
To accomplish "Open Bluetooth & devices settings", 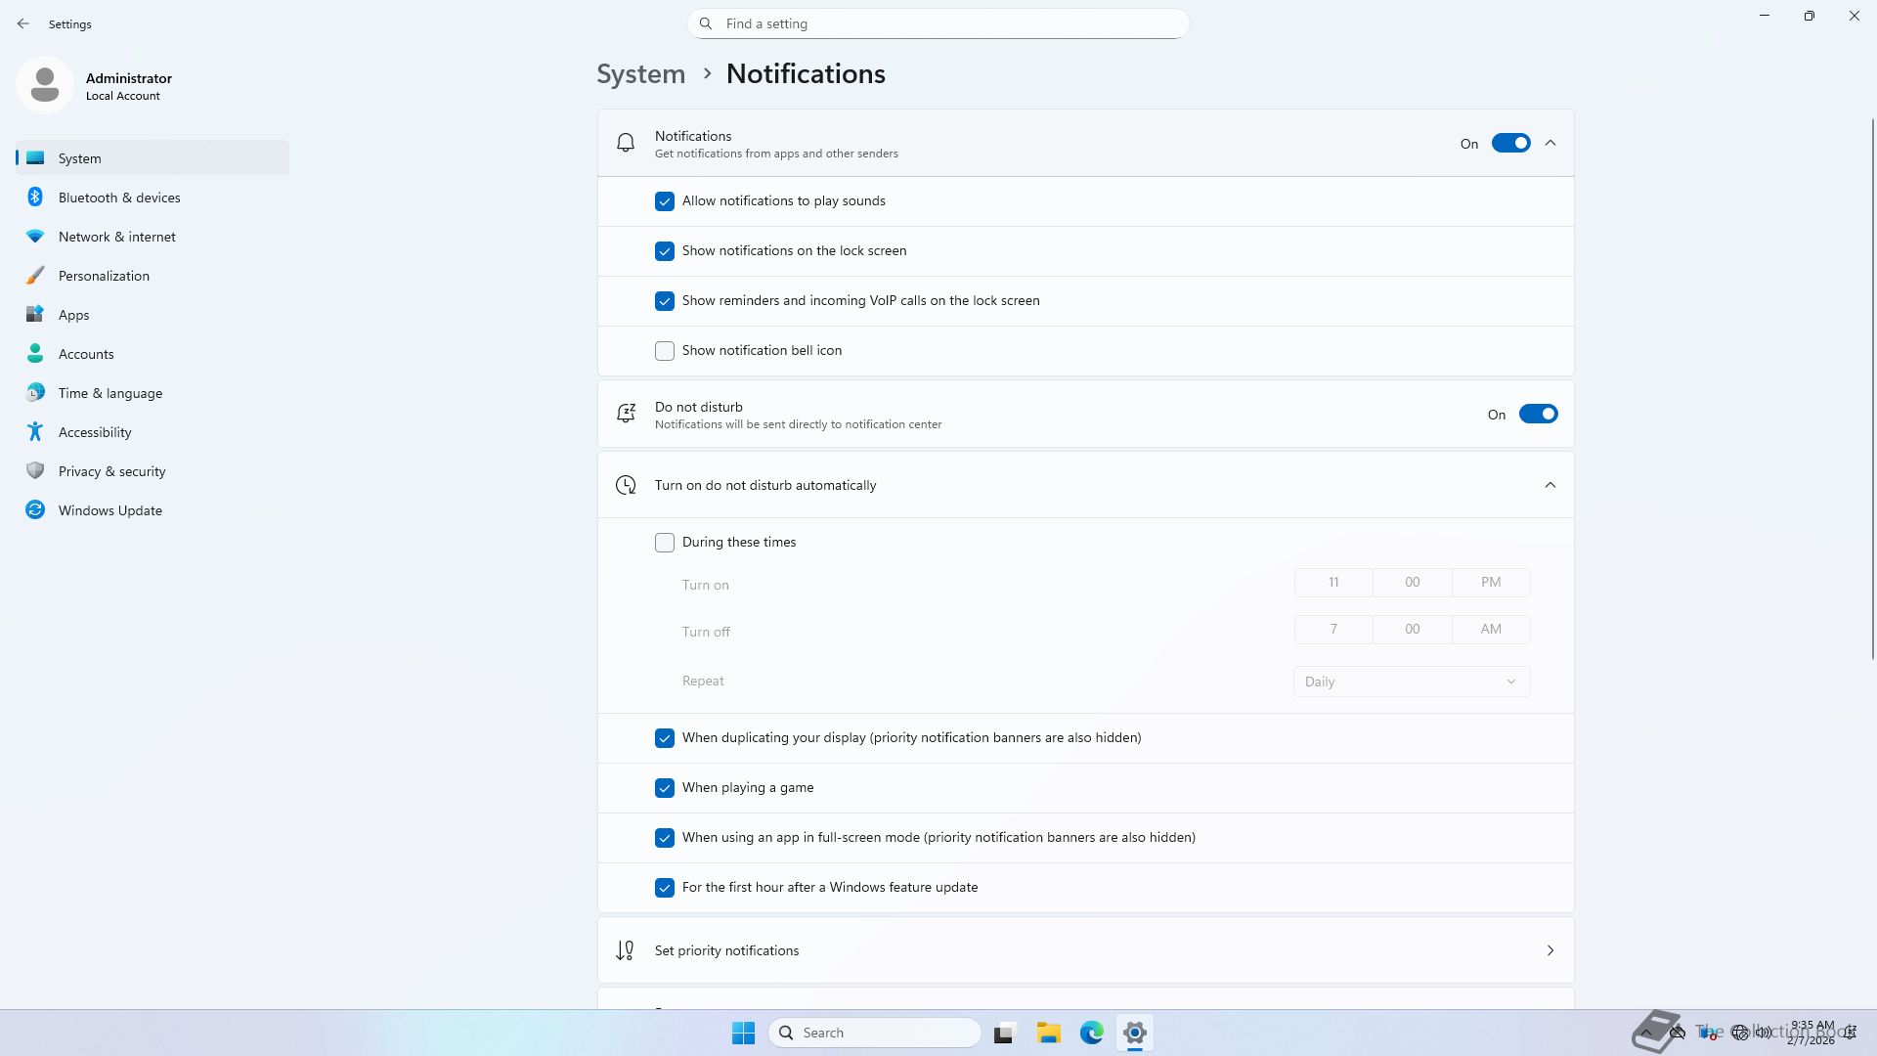I will (119, 198).
